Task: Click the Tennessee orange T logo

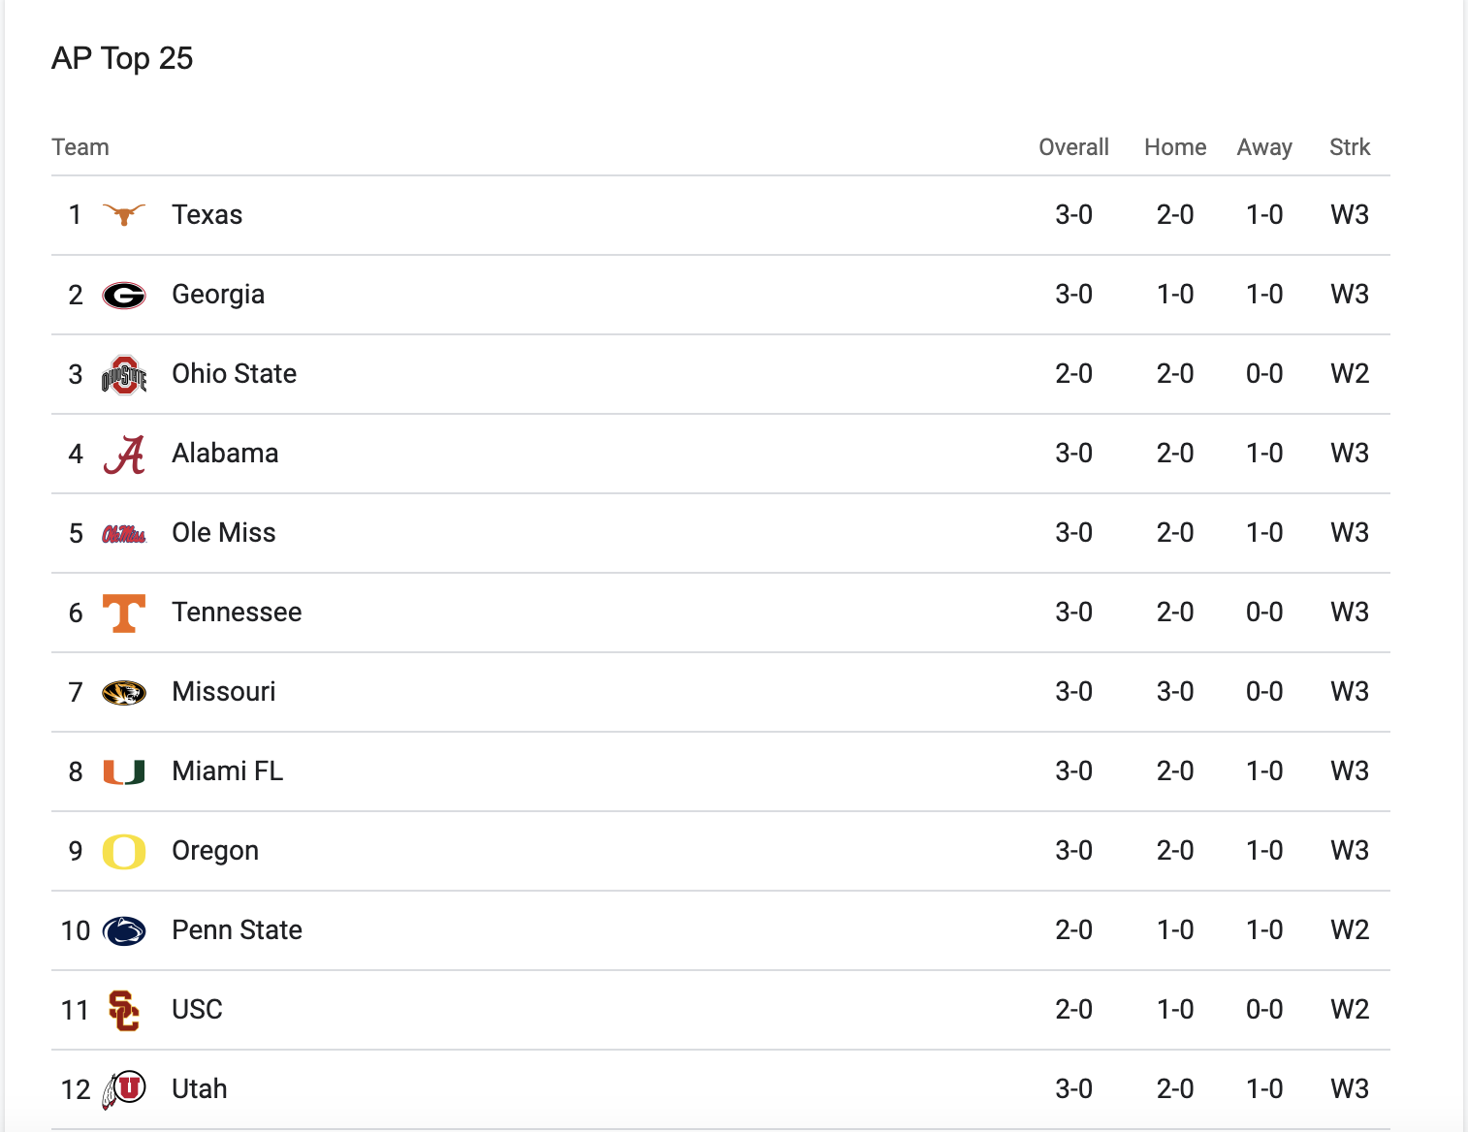Action: (x=124, y=613)
